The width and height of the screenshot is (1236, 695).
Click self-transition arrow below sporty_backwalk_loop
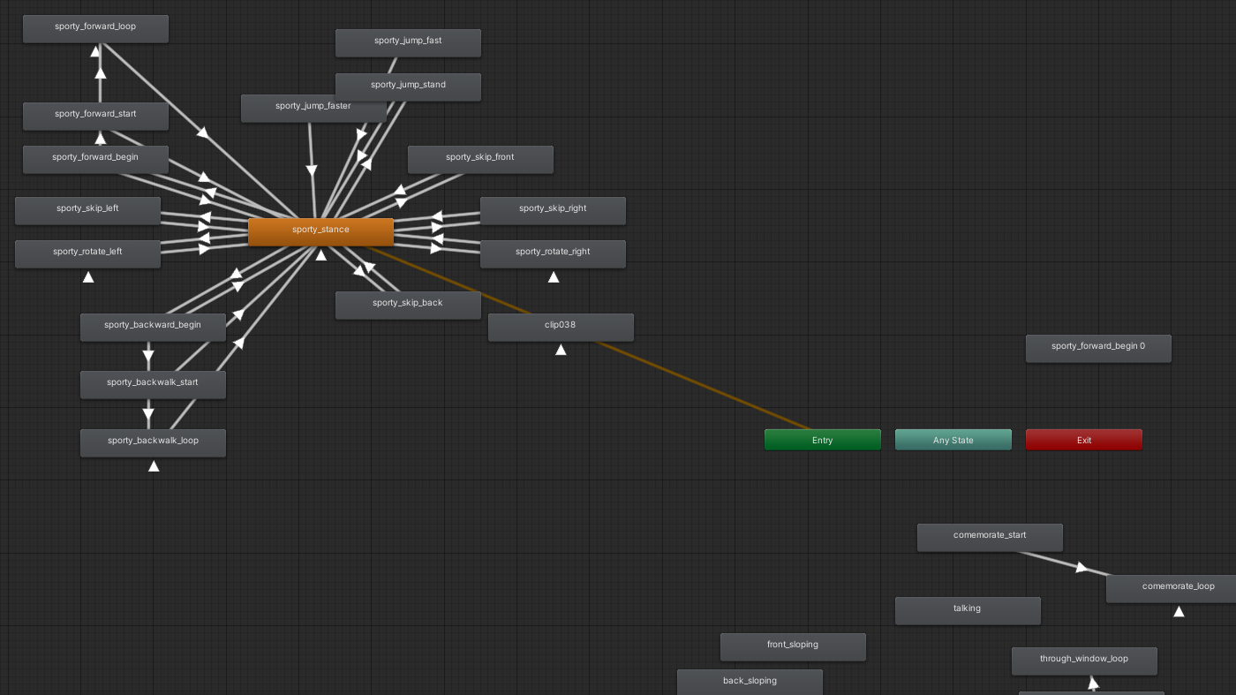[154, 466]
